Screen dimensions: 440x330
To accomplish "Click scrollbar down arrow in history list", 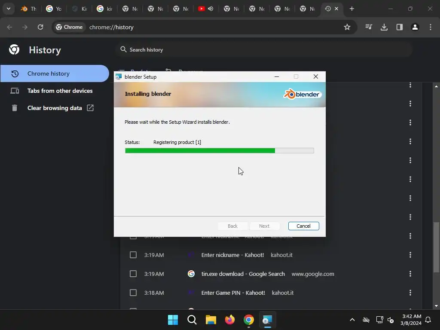I will click(x=436, y=306).
